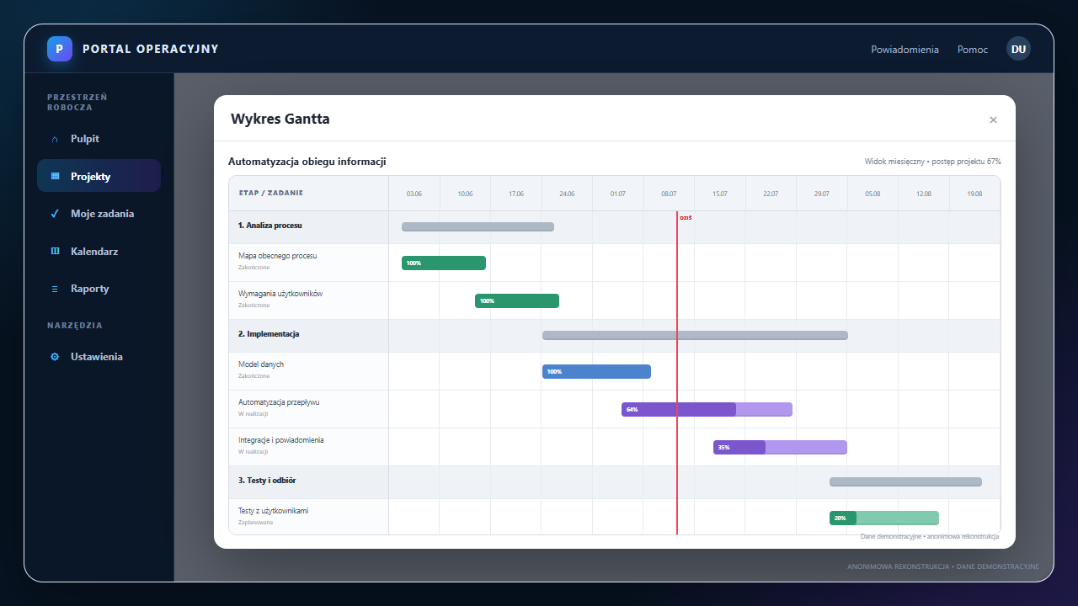Click Wymagania użytkowników 100% bar
Image resolution: width=1078 pixels, height=606 pixels.
pyautogui.click(x=517, y=300)
